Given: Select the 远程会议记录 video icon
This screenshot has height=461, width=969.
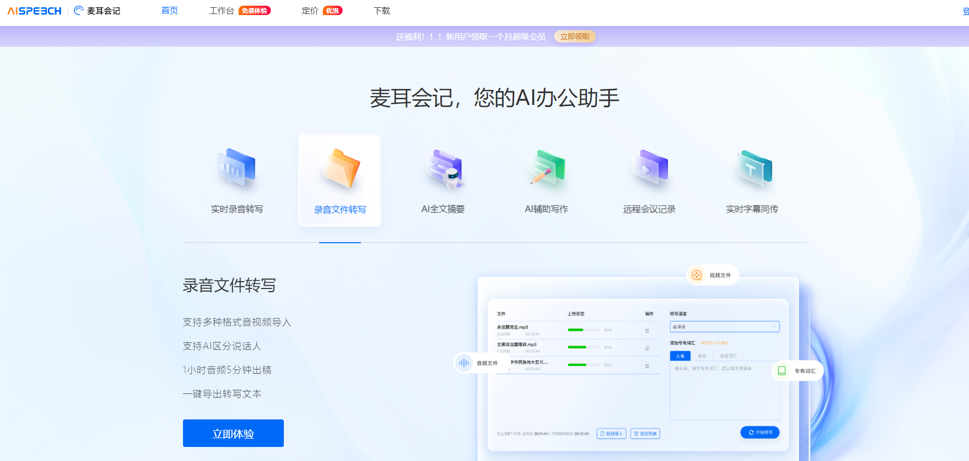Looking at the screenshot, I should coord(649,168).
